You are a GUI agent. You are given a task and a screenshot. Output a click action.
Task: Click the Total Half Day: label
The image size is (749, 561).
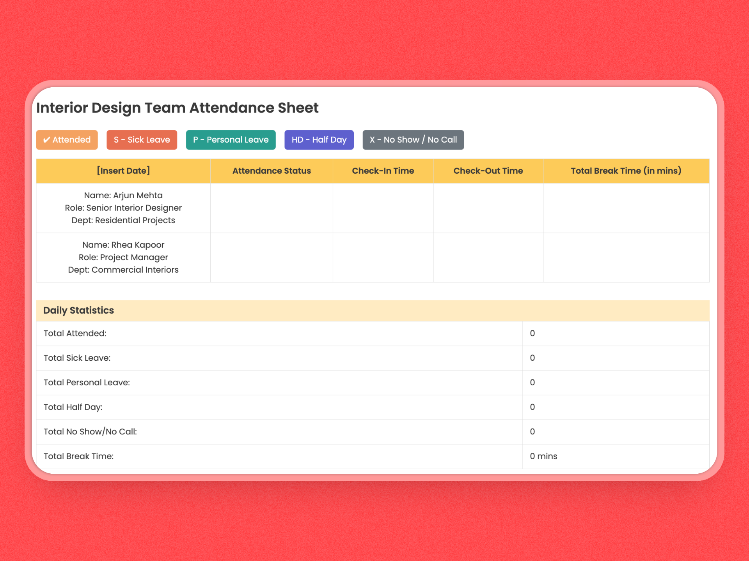(73, 407)
